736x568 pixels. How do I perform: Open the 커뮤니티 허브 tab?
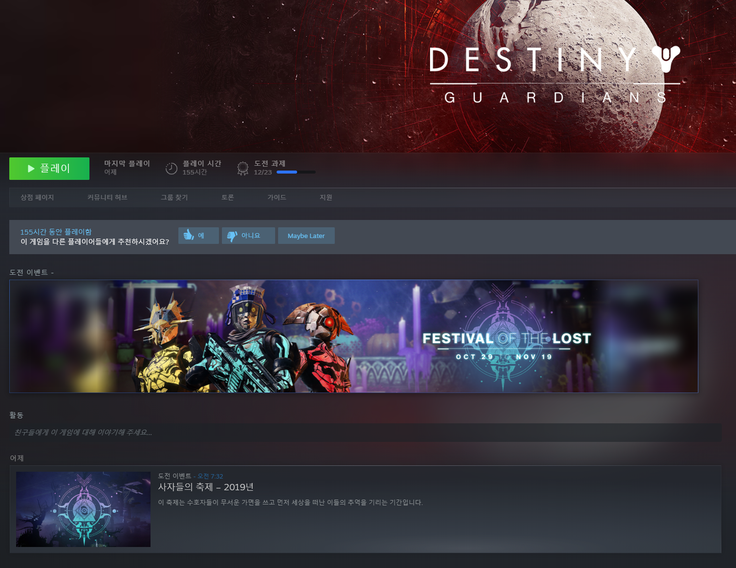[x=108, y=197]
